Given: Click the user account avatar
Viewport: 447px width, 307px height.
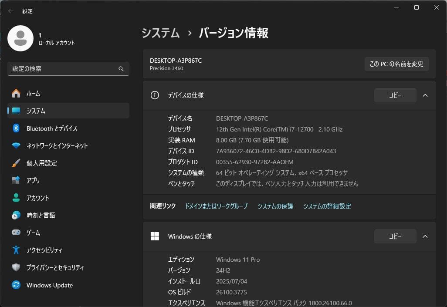Looking at the screenshot, I should (20, 38).
